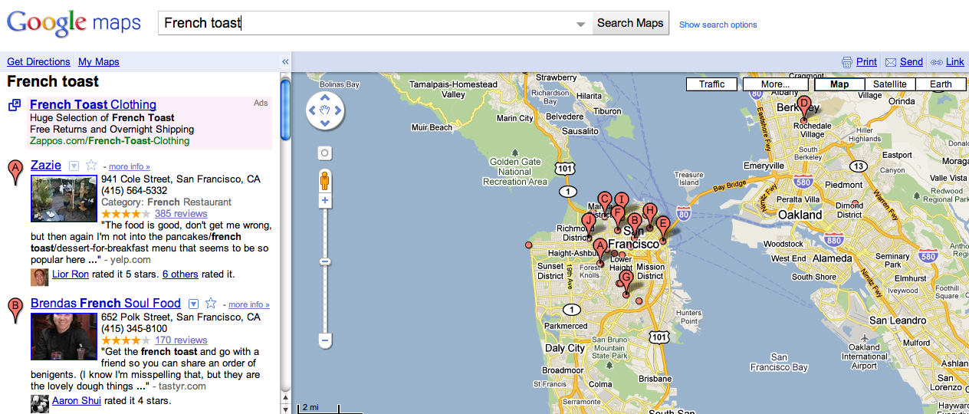Toggle the Traffic layer
Screen dimensions: 969x414
[x=711, y=84]
